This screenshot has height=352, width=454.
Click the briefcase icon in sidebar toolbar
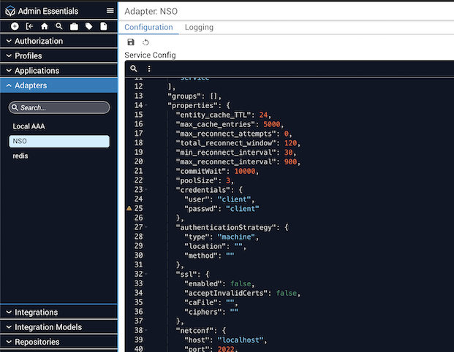tap(74, 26)
